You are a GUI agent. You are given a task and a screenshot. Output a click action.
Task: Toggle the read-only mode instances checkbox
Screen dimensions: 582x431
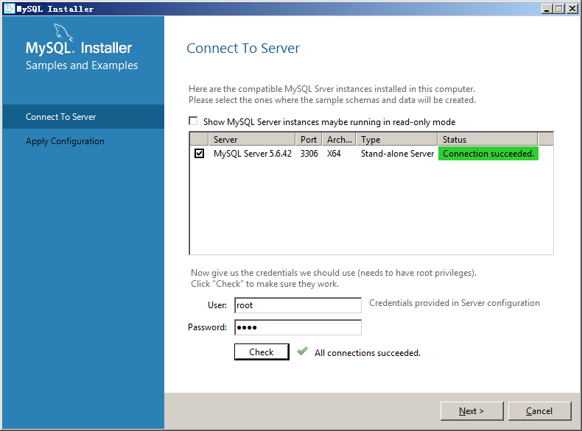(193, 121)
